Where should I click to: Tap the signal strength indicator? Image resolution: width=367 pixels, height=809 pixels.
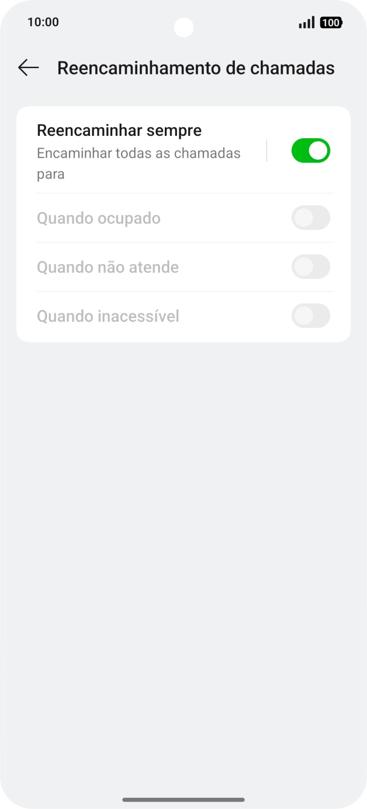(305, 23)
